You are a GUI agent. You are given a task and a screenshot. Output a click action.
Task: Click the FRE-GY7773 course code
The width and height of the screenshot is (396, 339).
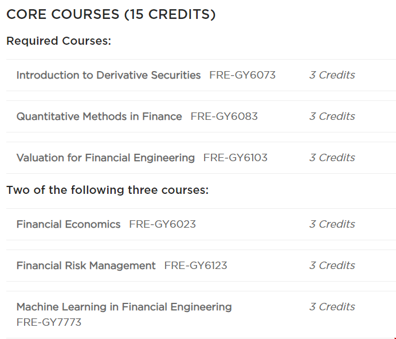pos(49,322)
